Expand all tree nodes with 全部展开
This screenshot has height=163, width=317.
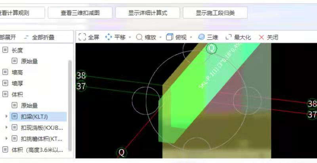pyautogui.click(x=8, y=37)
